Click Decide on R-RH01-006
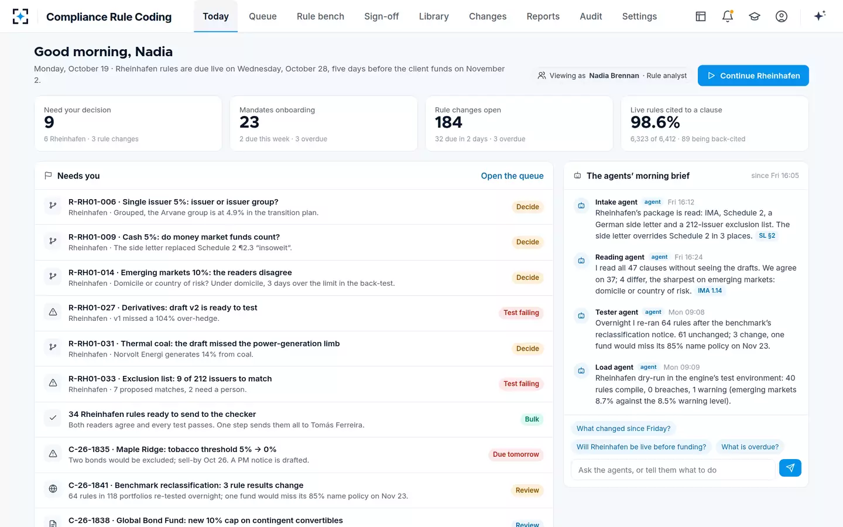 (527, 207)
